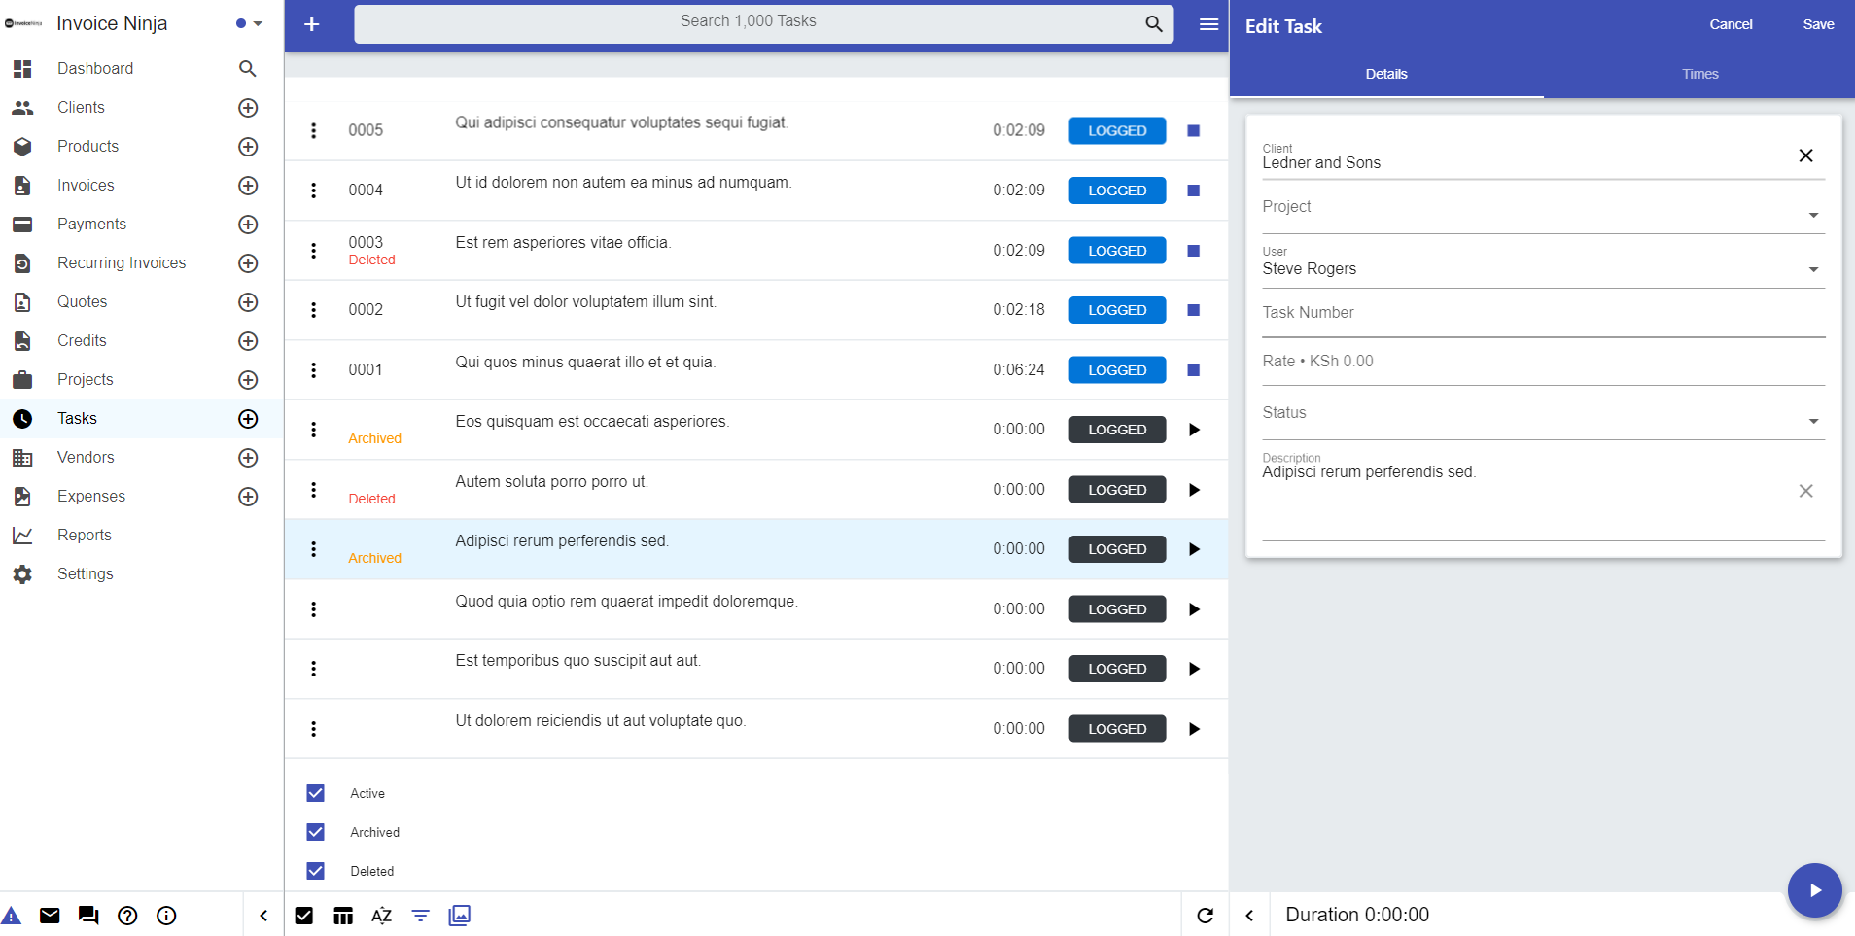The height and width of the screenshot is (936, 1855).
Task: Uncheck the Archived filter checkbox
Action: (315, 832)
